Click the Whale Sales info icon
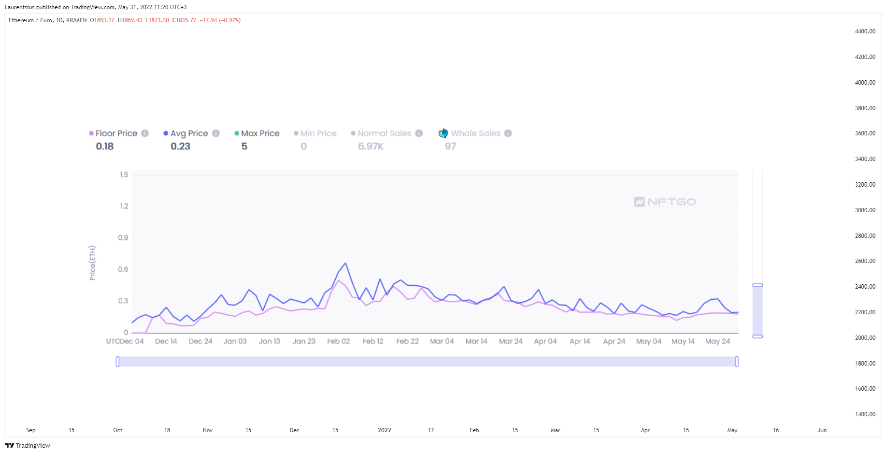Viewport: 886px width, 454px height. pyautogui.click(x=508, y=133)
